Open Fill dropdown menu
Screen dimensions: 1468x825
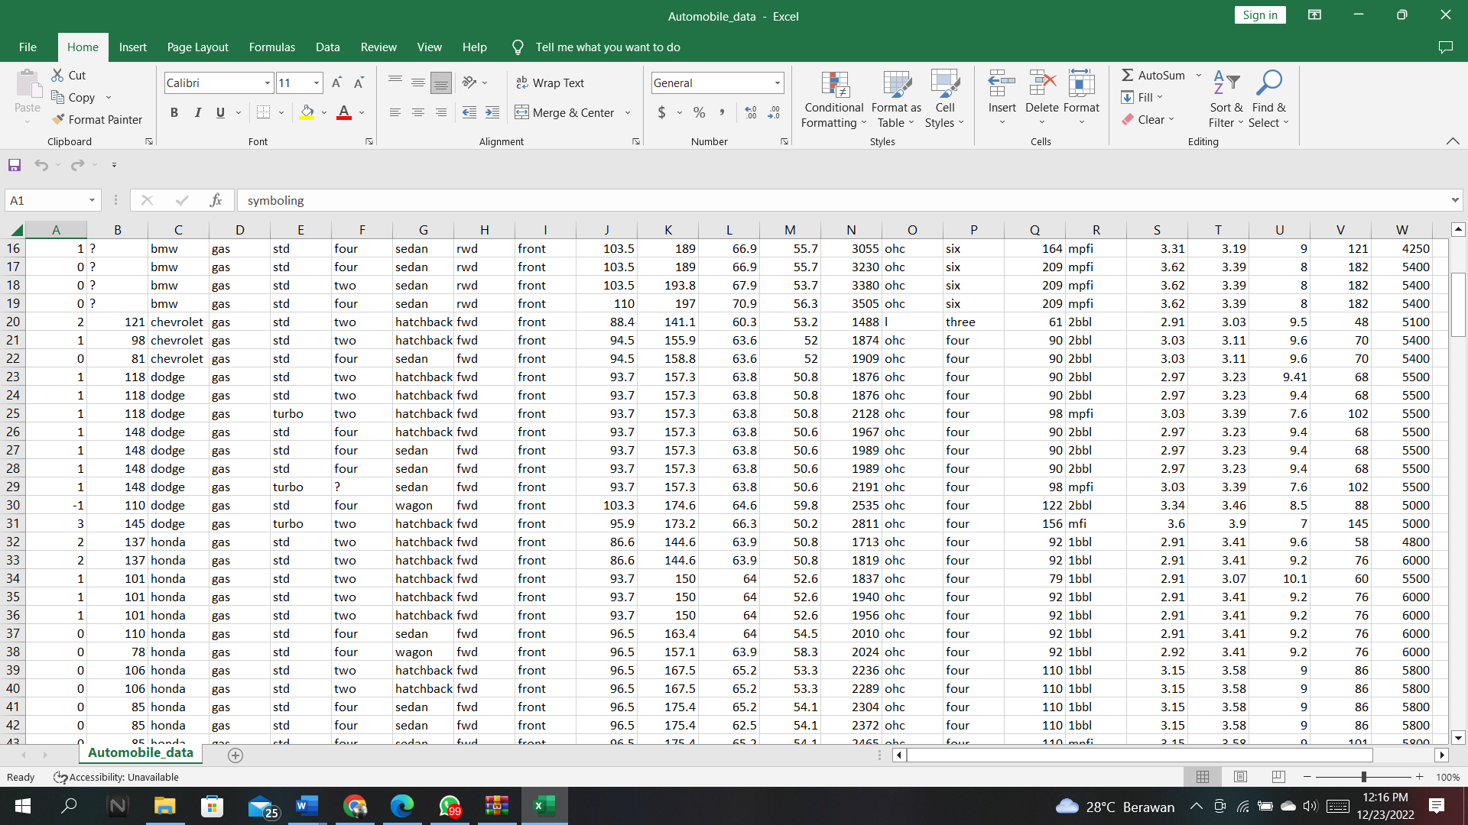[x=1142, y=97]
